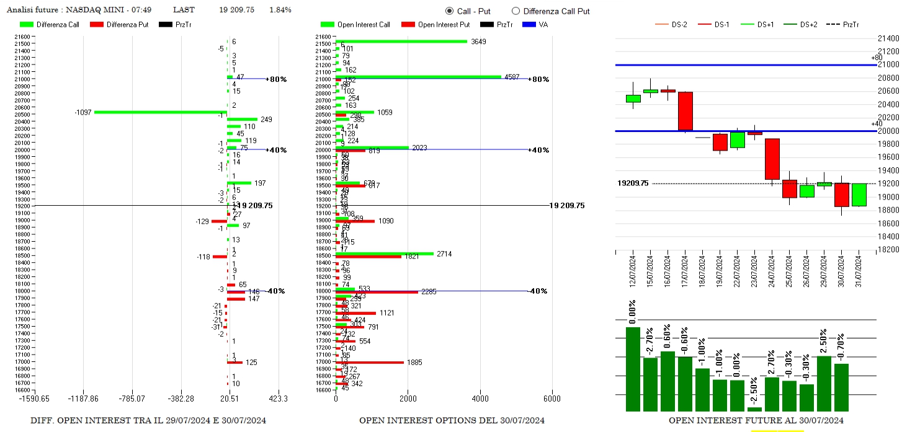The image size is (902, 432).
Task: Select the "Differenza Call Put" radio option
Action: (x=516, y=11)
